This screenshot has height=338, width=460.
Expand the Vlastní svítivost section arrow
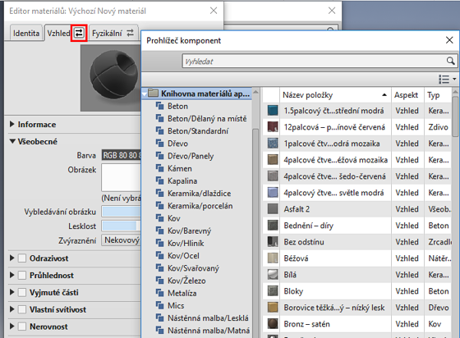click(12, 309)
